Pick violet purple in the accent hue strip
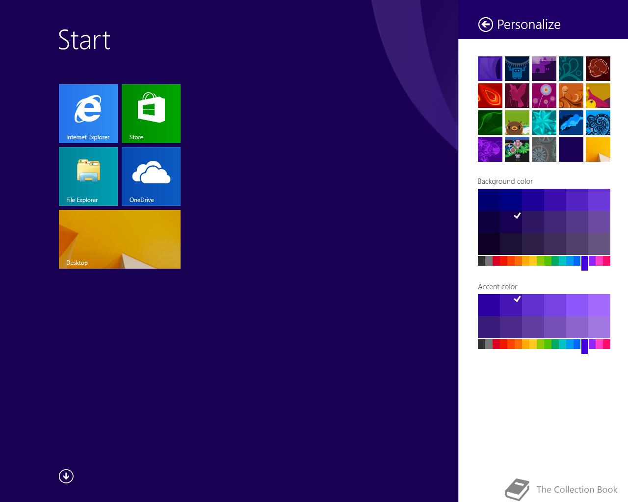 click(592, 344)
